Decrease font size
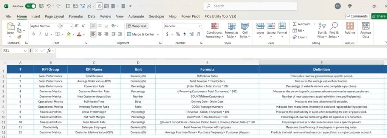Viewport: 387px width, 138px height. click(x=83, y=26)
